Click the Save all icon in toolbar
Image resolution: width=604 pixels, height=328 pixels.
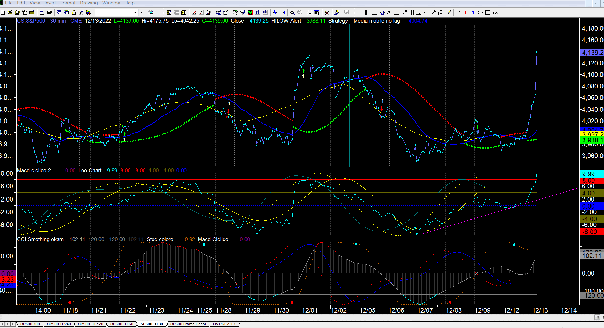click(x=17, y=12)
